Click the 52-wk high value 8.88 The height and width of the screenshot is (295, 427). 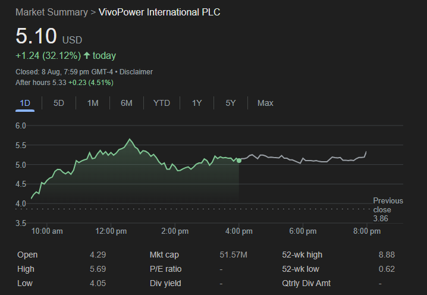[387, 255]
